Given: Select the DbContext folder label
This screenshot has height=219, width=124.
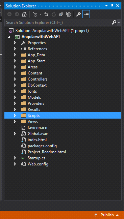Looking at the screenshot, I should pos(37,85).
